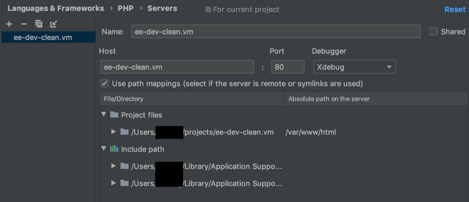
Task: Remove selected server with minus icon
Action: 24,24
